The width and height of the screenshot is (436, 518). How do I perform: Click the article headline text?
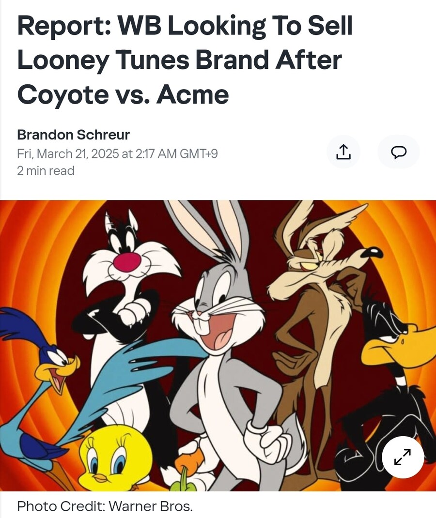(185, 60)
